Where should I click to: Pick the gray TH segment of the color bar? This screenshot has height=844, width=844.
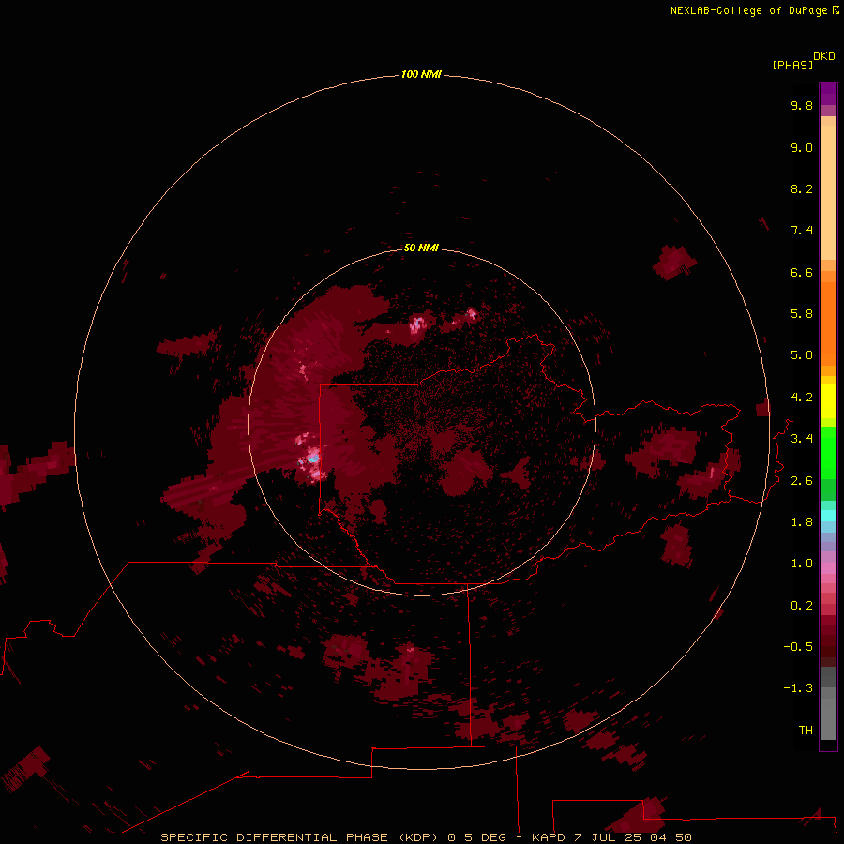pos(828,720)
